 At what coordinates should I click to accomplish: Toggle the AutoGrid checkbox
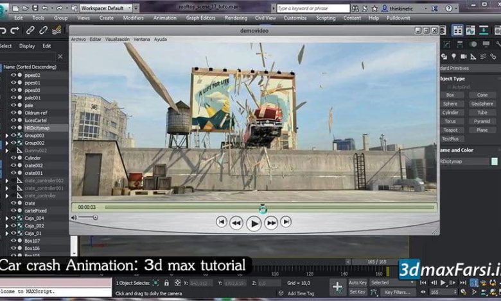point(450,87)
